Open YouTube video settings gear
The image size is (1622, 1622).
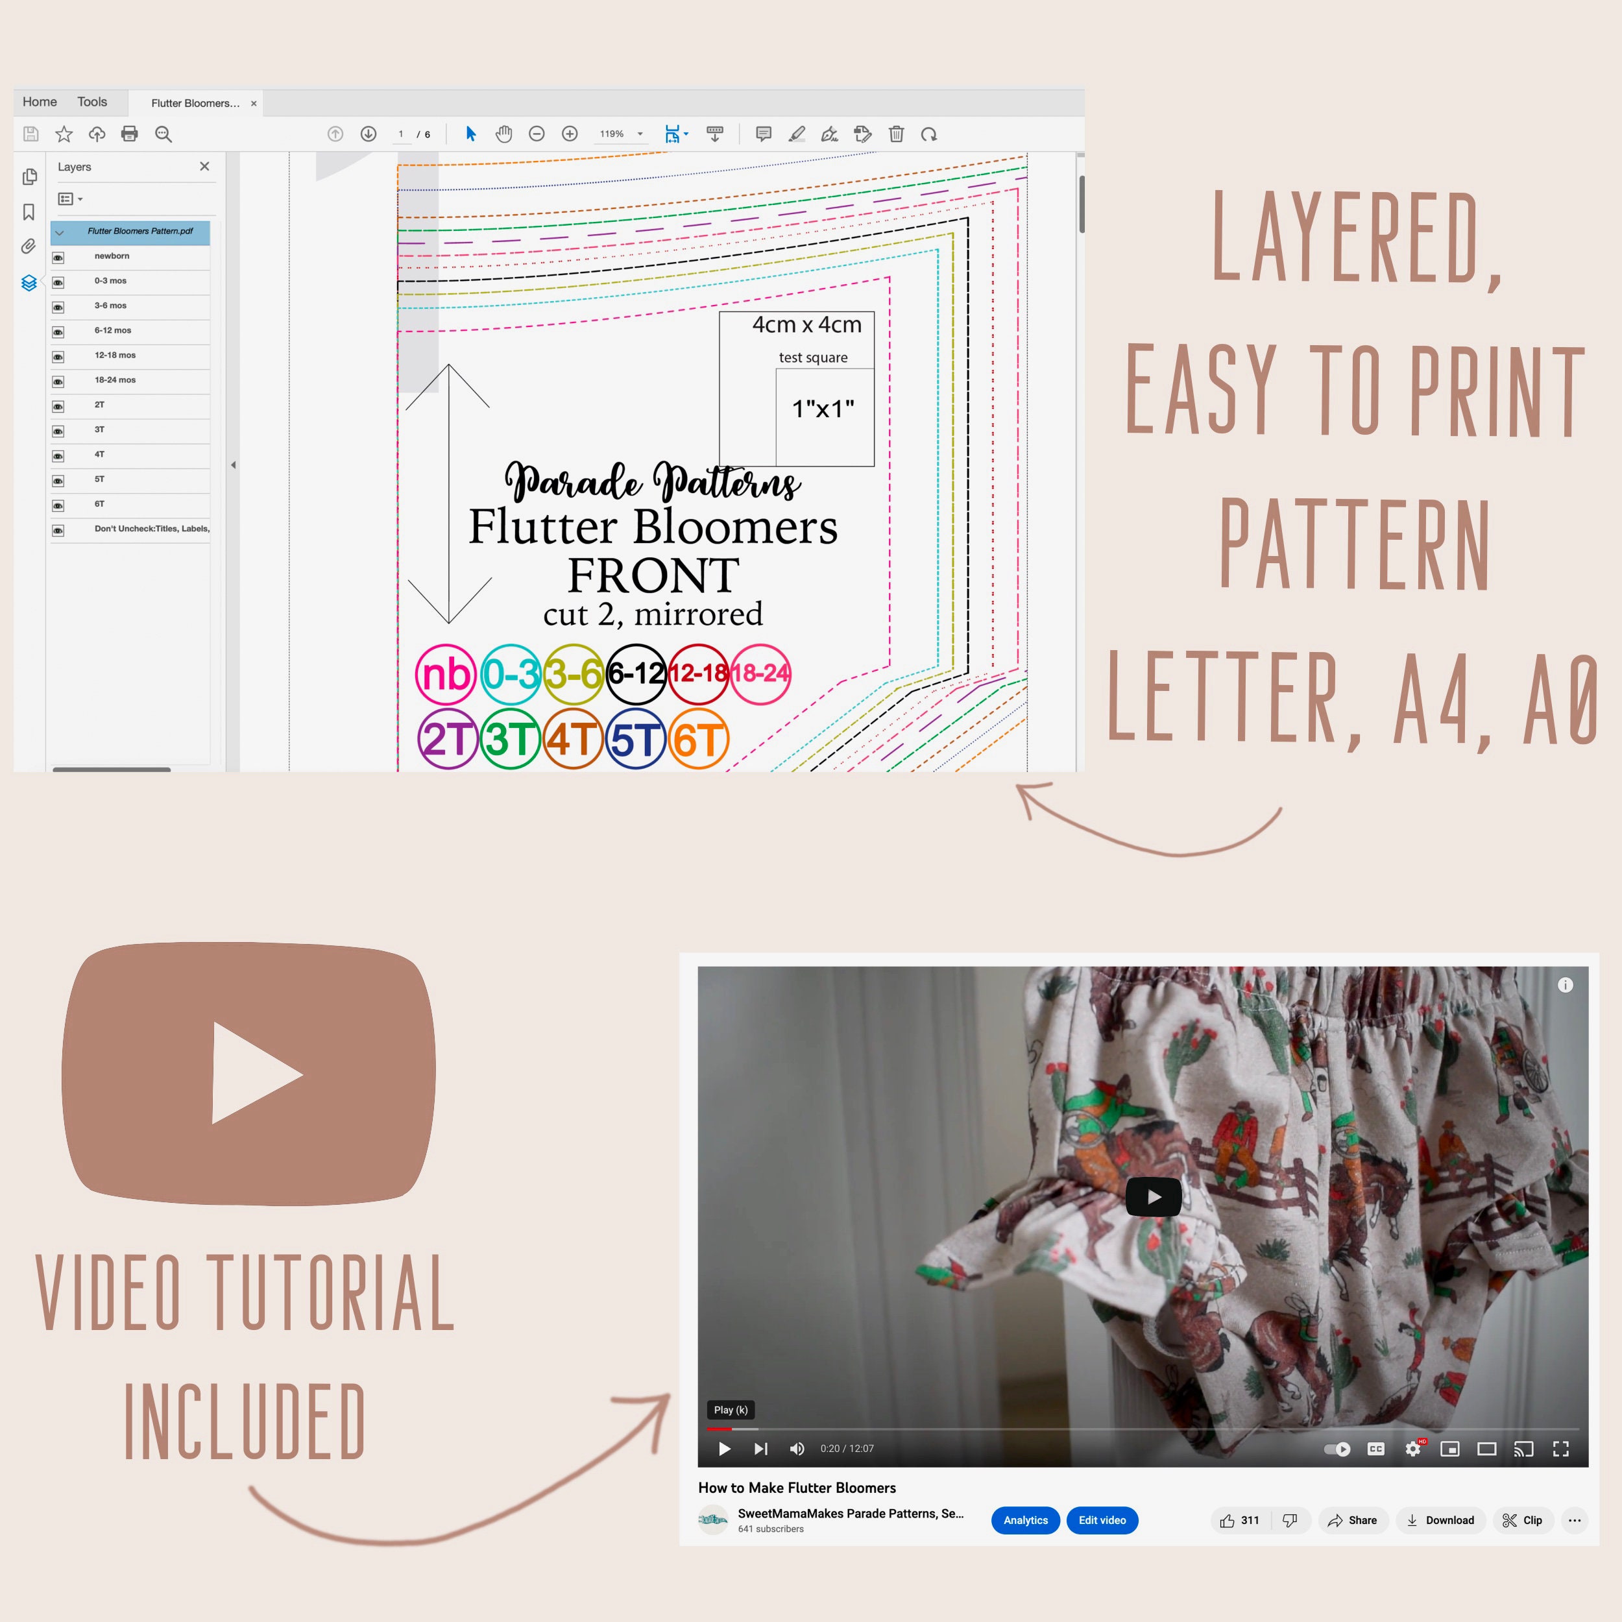(1414, 1448)
